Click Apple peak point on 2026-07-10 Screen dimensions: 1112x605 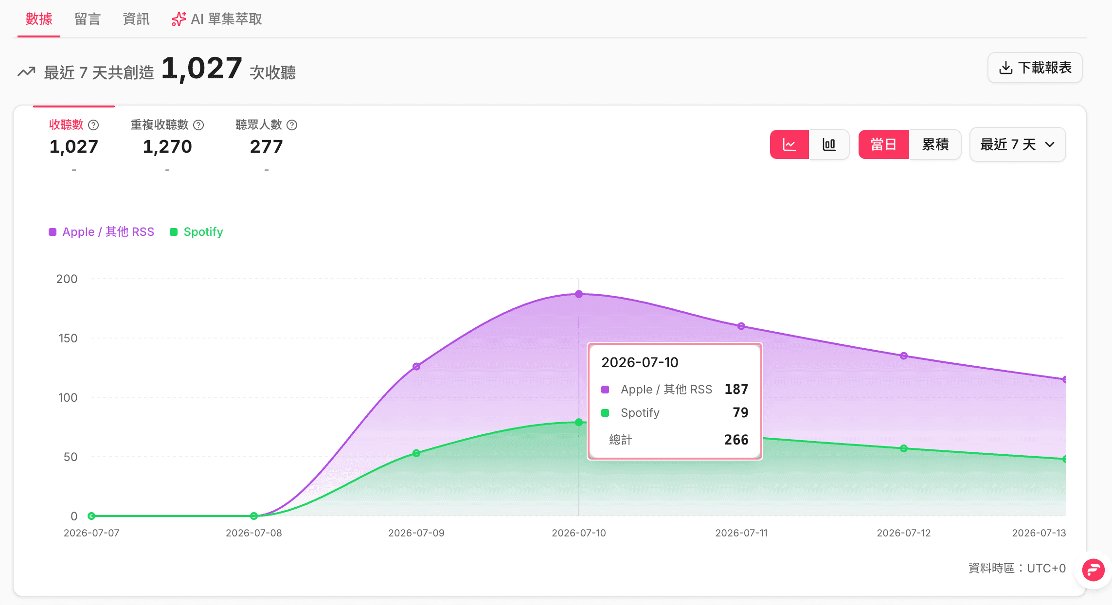pos(579,294)
